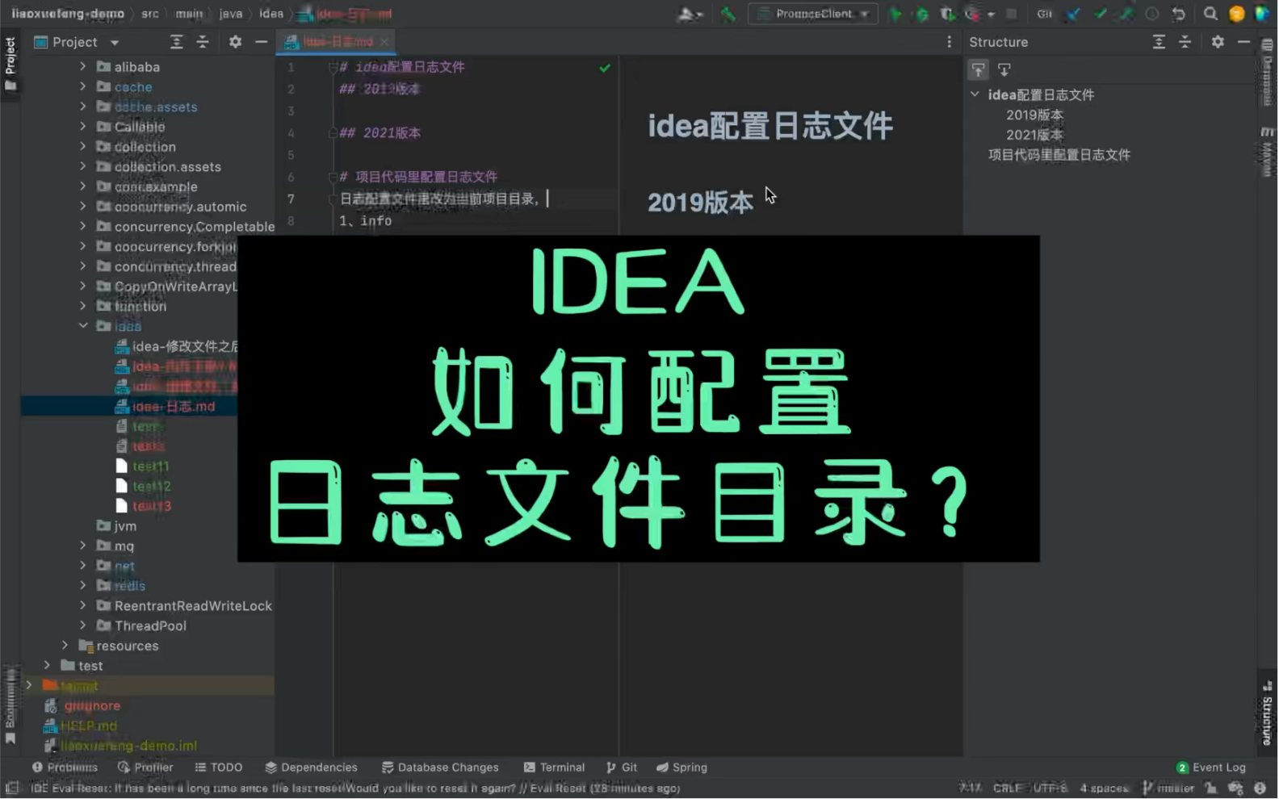
Task: Click the user account icon dropdown
Action: click(1262, 14)
